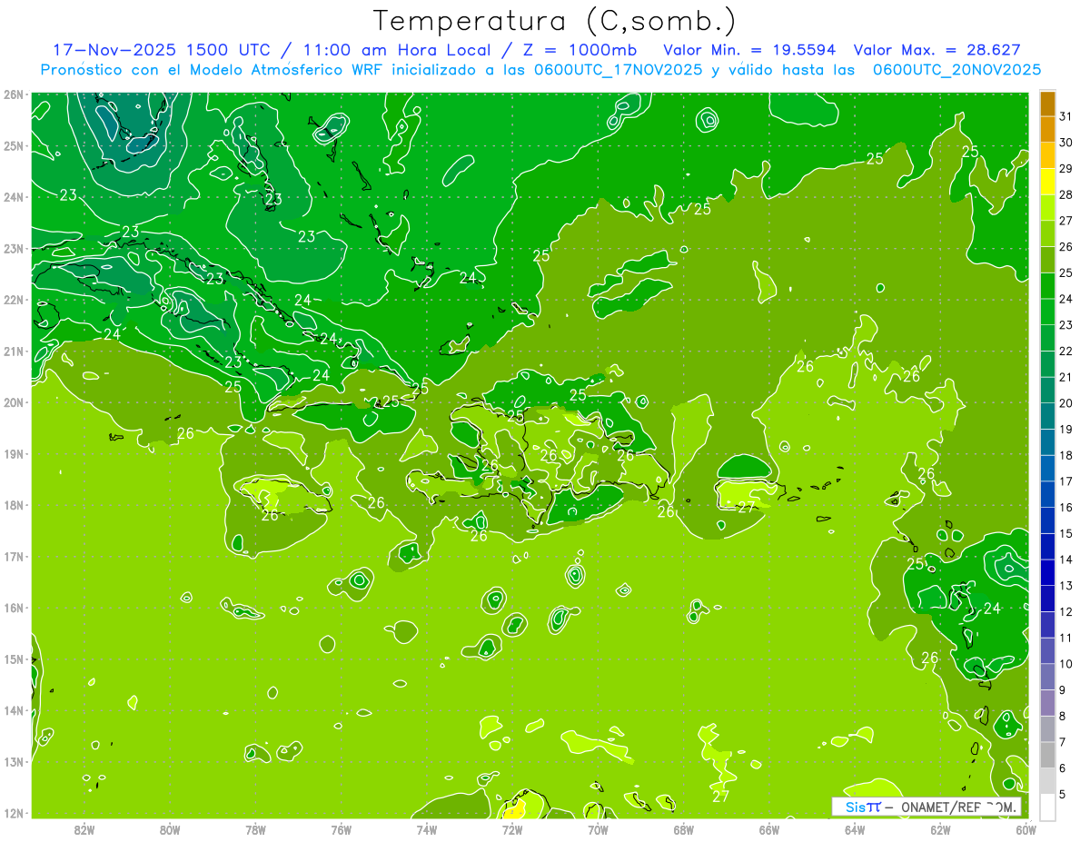Pick the orange colorbar swatch between 30 and 31
This screenshot has height=842, width=1090.
tap(1047, 129)
